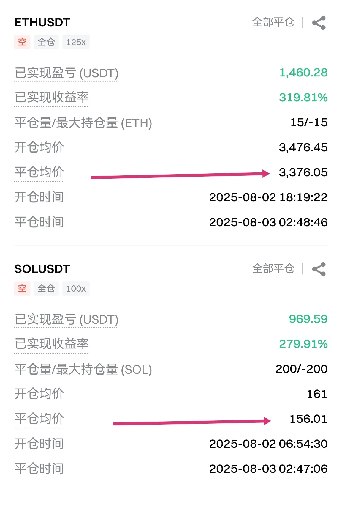Show explanation for SOLUSDT 平仓均价 label

(x=39, y=419)
